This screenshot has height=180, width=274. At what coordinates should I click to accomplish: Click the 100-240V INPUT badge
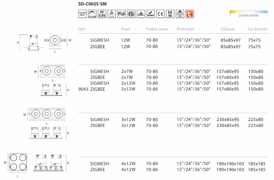click(82, 14)
